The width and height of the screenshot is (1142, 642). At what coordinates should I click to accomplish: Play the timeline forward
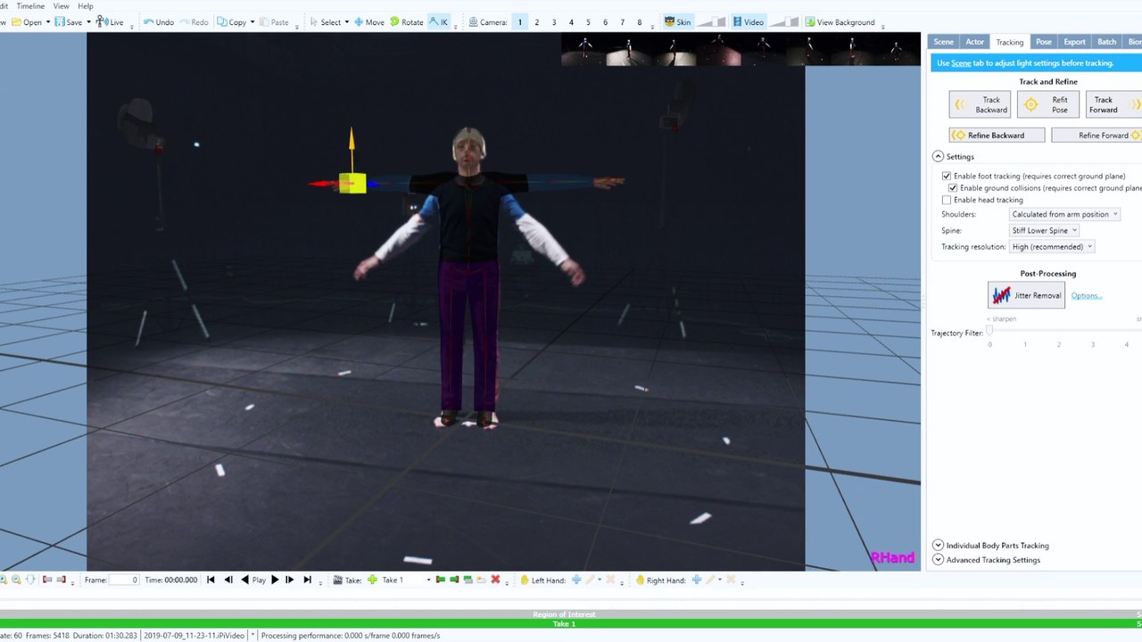pyautogui.click(x=275, y=580)
